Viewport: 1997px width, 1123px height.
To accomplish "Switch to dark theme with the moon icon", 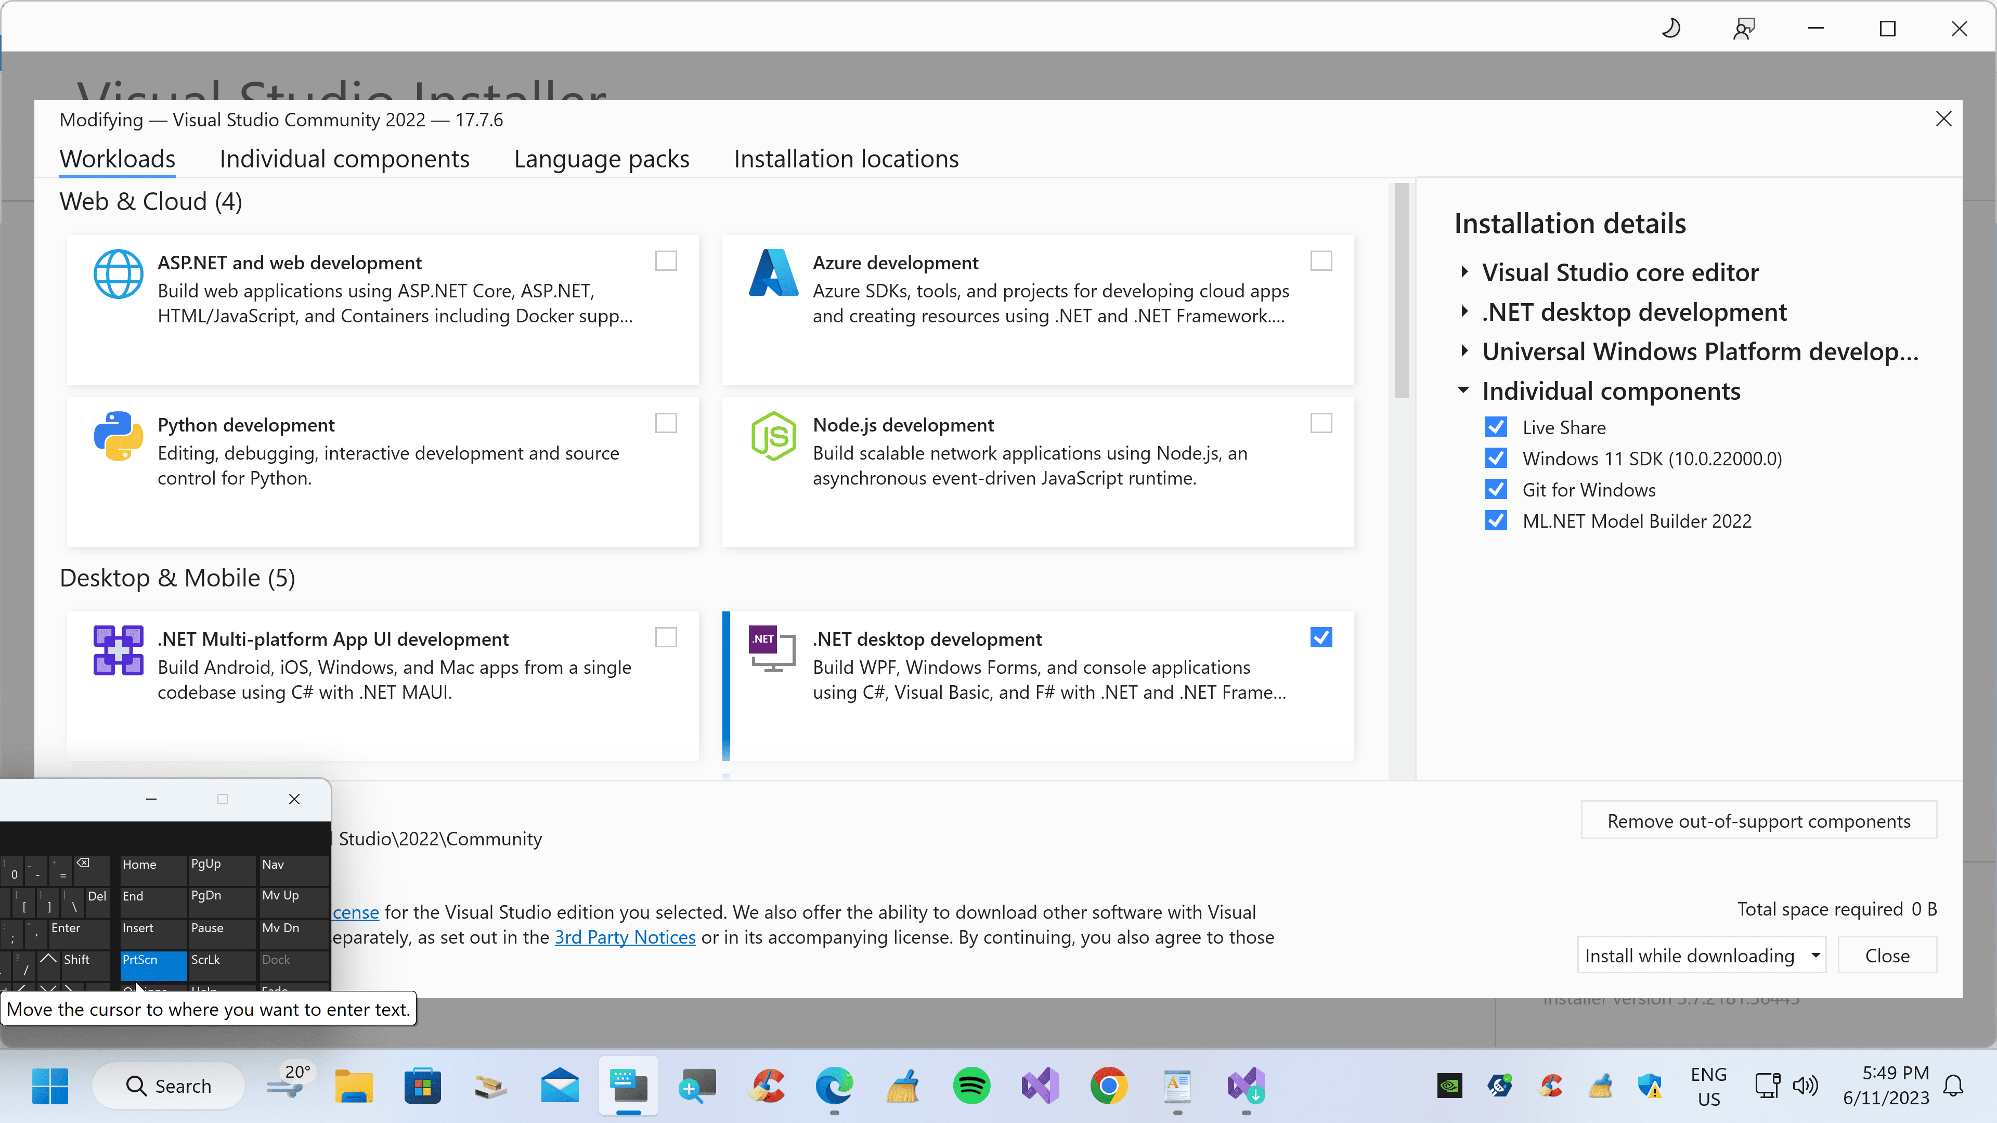I will click(1671, 29).
